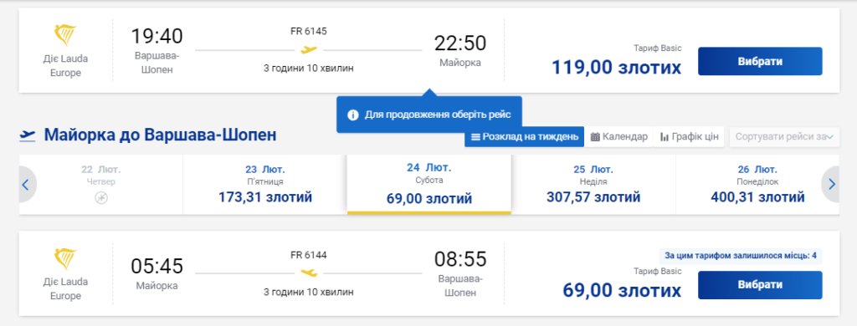Pick 25 Лют. Sunday date
The width and height of the screenshot is (857, 326).
pyautogui.click(x=593, y=185)
